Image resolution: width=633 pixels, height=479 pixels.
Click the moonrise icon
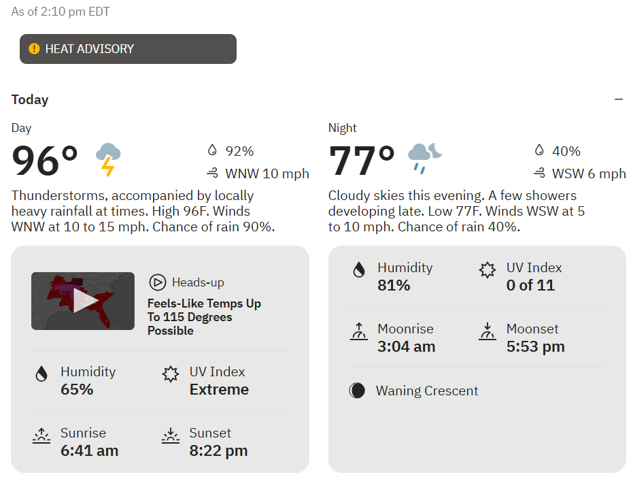(x=358, y=331)
